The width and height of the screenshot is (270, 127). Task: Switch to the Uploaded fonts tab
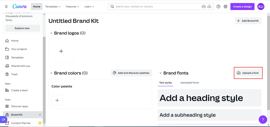[190, 83]
